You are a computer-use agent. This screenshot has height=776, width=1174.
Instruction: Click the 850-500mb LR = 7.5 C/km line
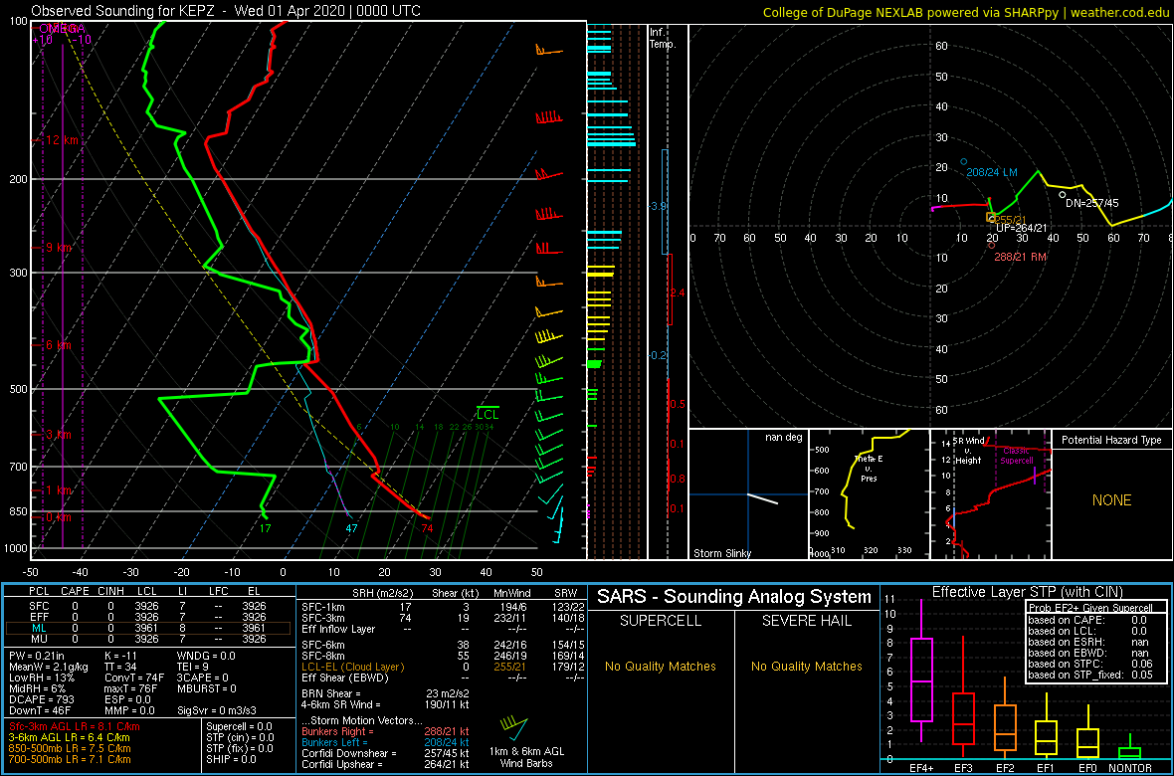71,748
